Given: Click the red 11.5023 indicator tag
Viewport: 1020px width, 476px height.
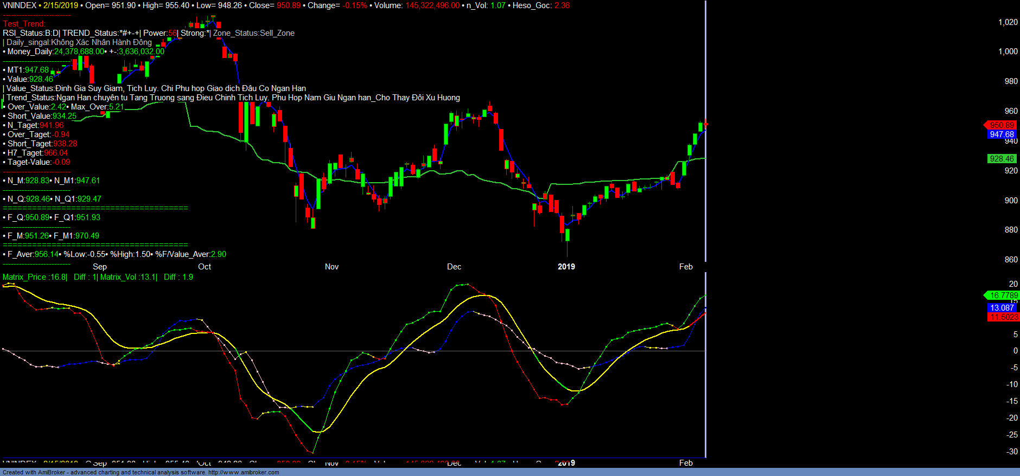Looking at the screenshot, I should 1003,317.
